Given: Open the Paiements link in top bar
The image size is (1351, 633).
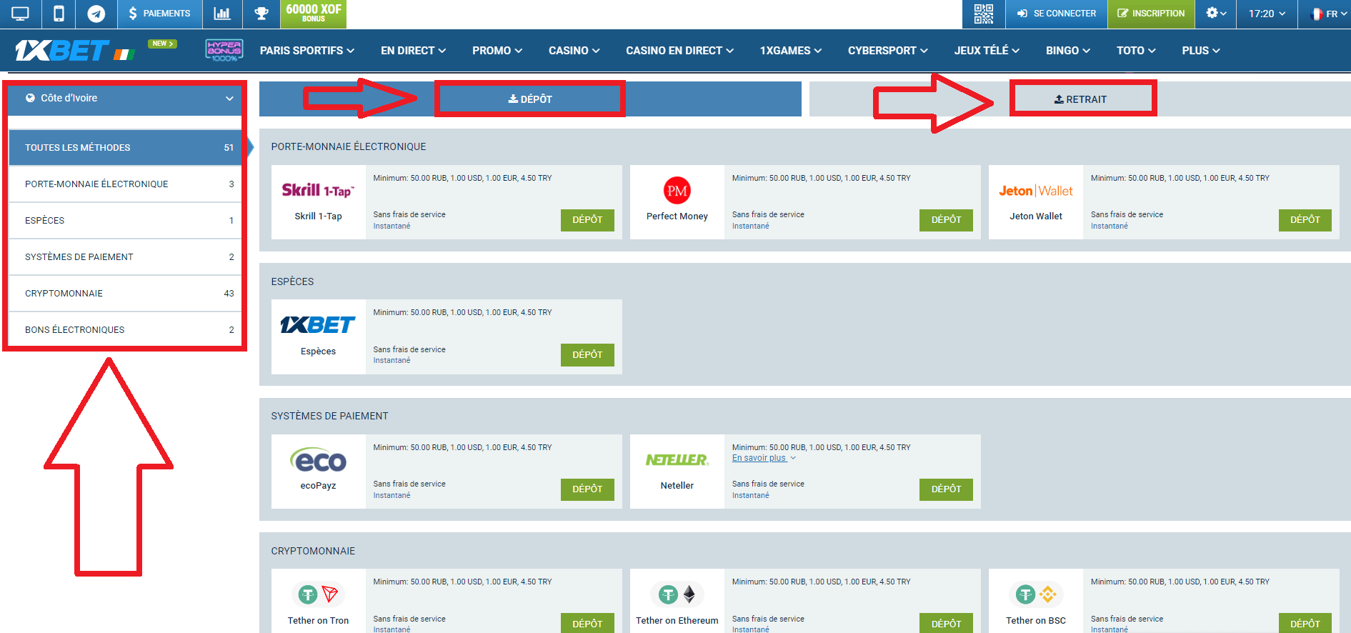Looking at the screenshot, I should pyautogui.click(x=160, y=14).
